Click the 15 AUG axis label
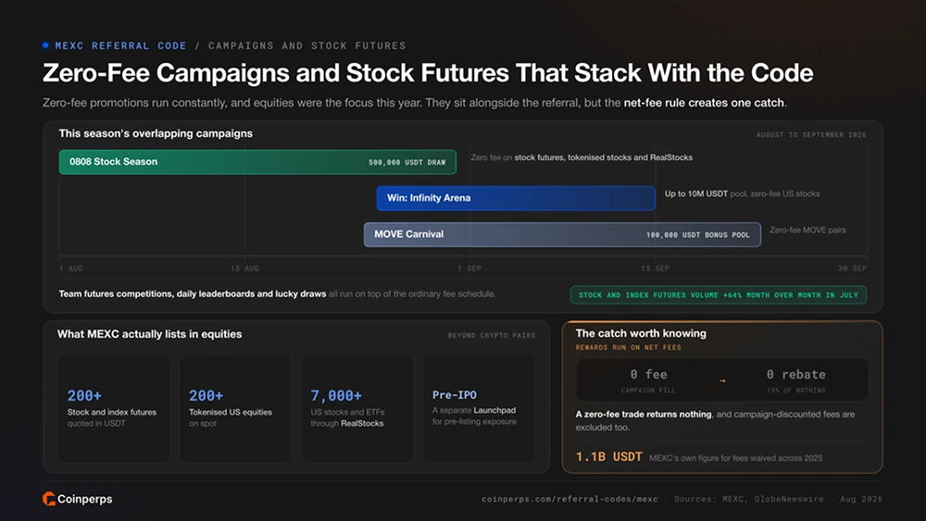 coord(244,268)
